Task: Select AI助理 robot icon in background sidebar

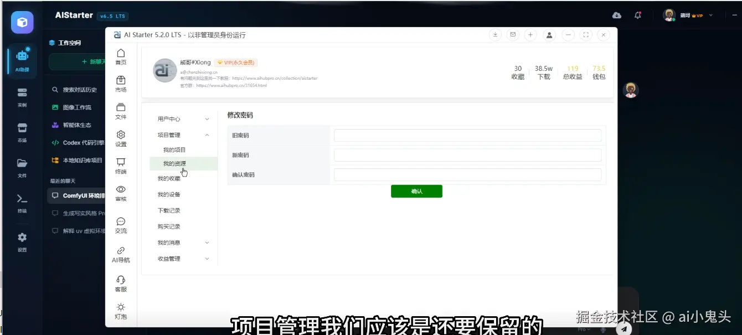Action: (x=22, y=60)
